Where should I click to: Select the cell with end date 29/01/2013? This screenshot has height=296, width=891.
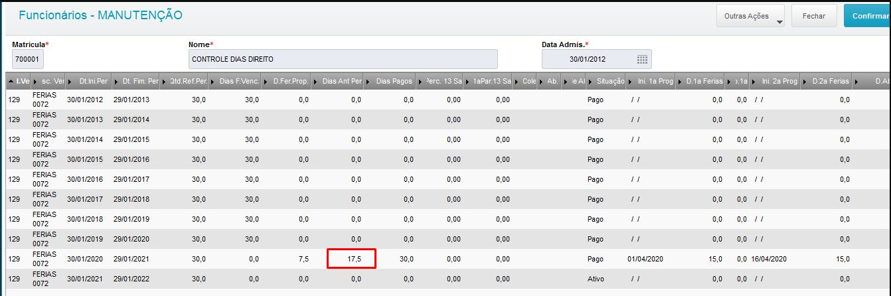[131, 100]
